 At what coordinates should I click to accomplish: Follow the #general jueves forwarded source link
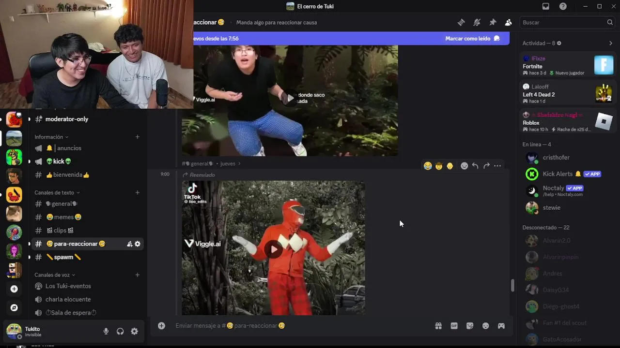211,164
